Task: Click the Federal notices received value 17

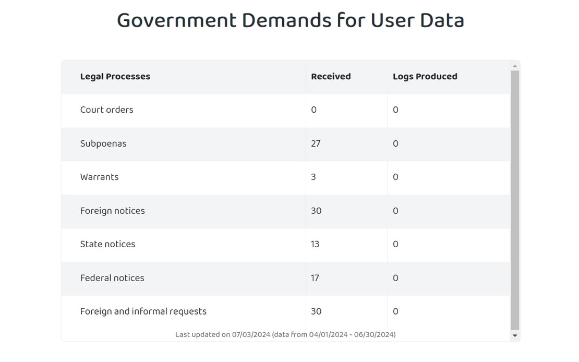Action: point(315,278)
